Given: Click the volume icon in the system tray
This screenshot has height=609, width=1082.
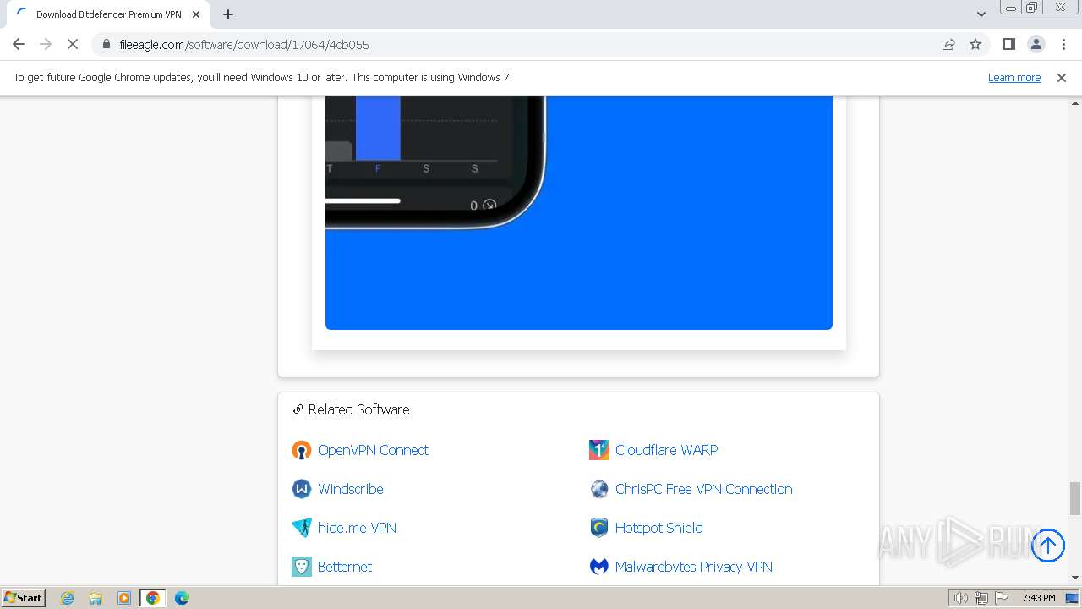Looking at the screenshot, I should tap(961, 598).
